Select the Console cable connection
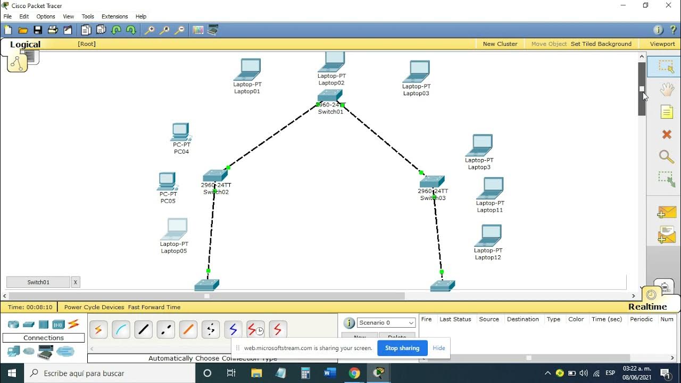 (121, 330)
